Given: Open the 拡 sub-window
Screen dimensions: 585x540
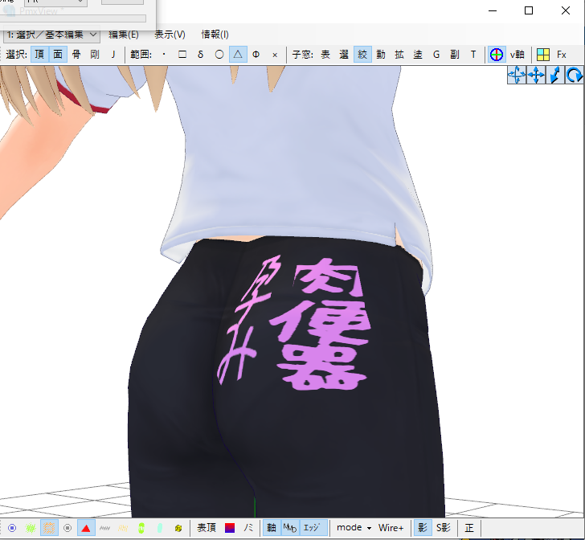Looking at the screenshot, I should [399, 55].
